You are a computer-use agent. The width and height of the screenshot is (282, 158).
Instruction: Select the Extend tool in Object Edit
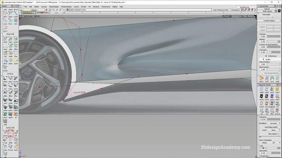(x=16, y=39)
